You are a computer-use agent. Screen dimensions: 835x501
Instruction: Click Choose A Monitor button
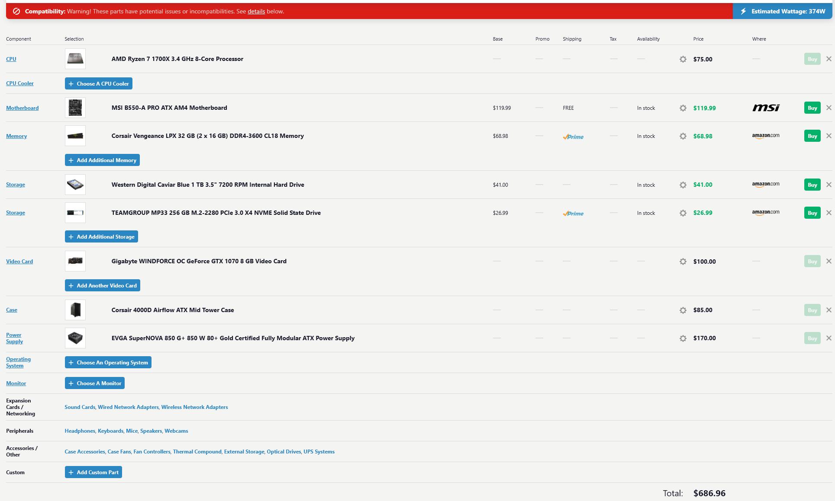click(95, 383)
